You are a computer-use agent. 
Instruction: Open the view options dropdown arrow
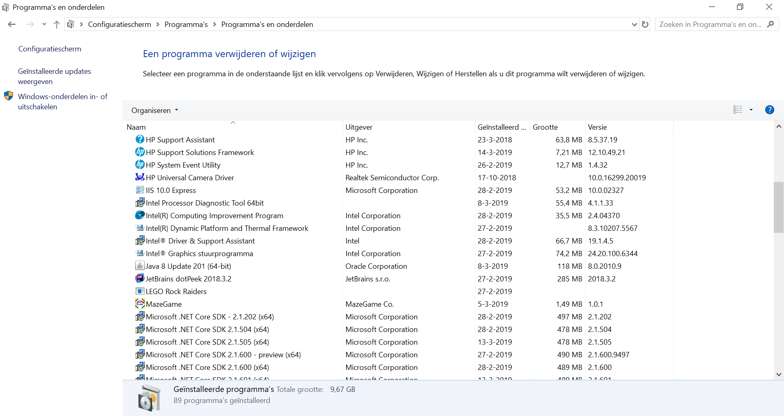click(751, 110)
